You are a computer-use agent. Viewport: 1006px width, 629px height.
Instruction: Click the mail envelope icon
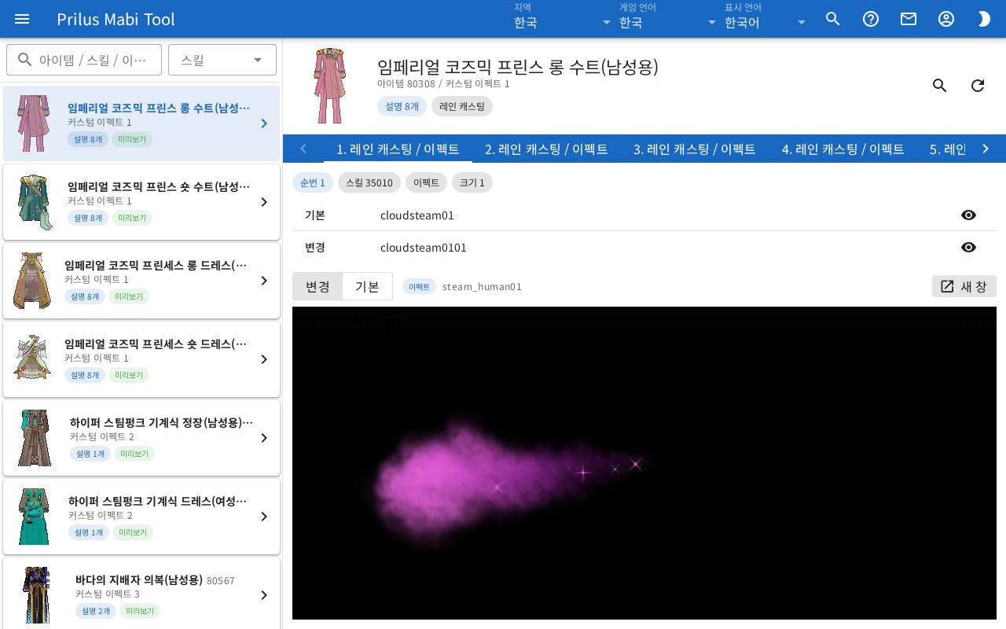(909, 19)
